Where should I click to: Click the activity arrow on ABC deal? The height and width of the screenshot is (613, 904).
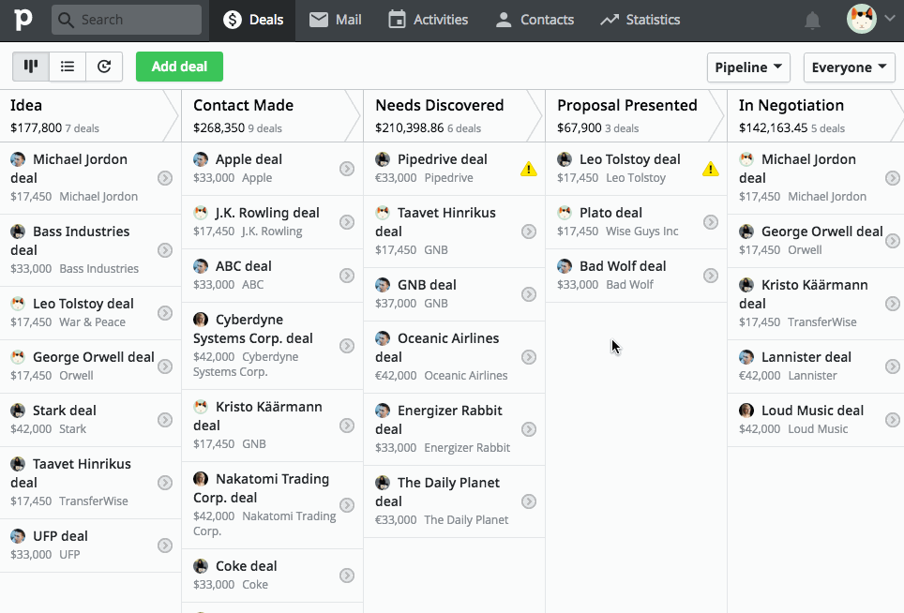(x=347, y=276)
